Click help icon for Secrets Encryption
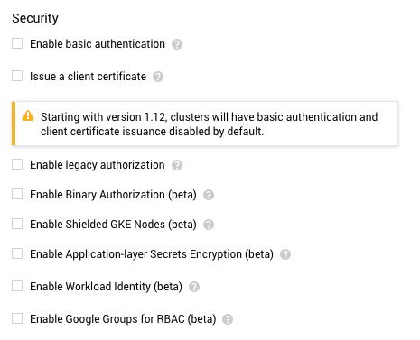420x340 pixels. [x=285, y=254]
